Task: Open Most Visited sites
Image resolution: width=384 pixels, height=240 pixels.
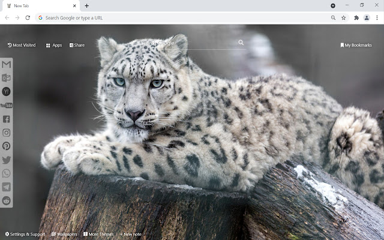Action: [22, 45]
